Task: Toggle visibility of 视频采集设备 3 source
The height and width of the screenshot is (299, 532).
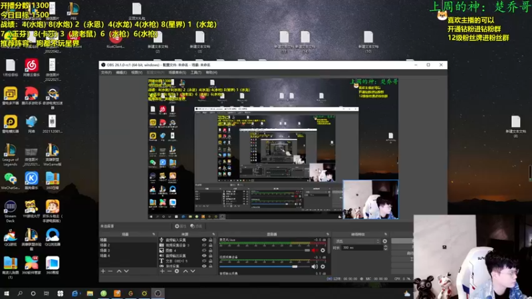Action: pyautogui.click(x=204, y=245)
